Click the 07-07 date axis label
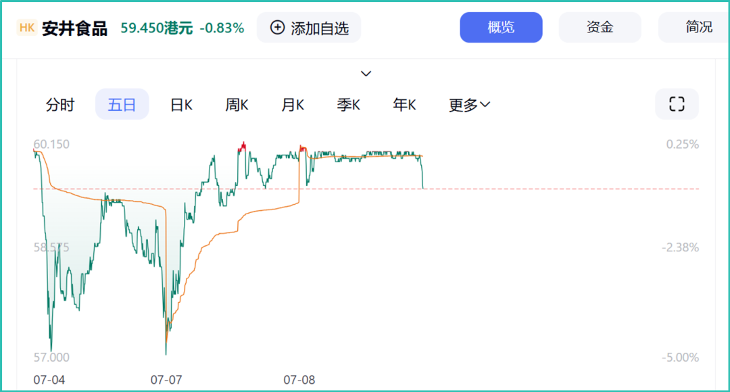The width and height of the screenshot is (730, 392). click(x=166, y=380)
